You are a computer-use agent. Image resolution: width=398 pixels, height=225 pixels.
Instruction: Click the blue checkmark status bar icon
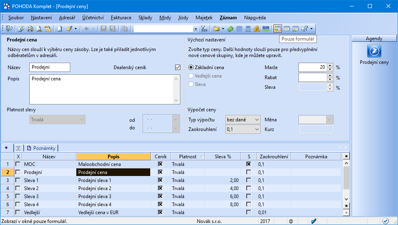[x=314, y=221]
